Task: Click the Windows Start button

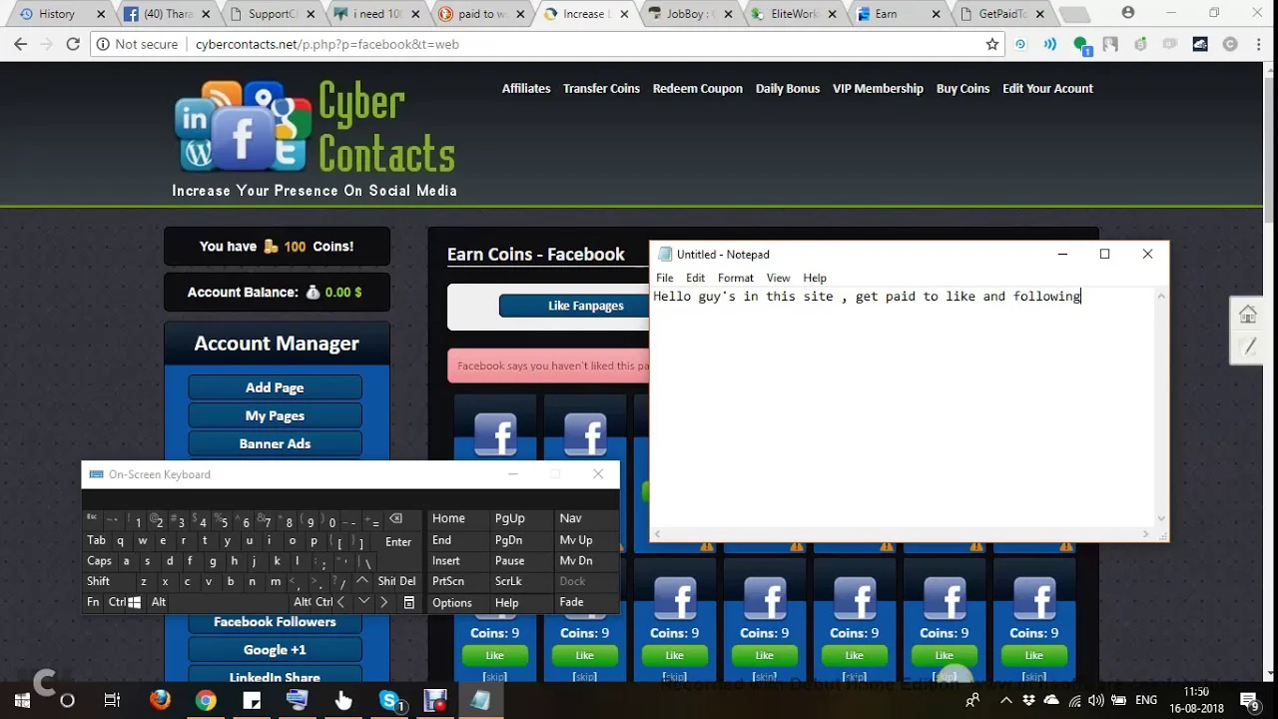Action: click(22, 700)
